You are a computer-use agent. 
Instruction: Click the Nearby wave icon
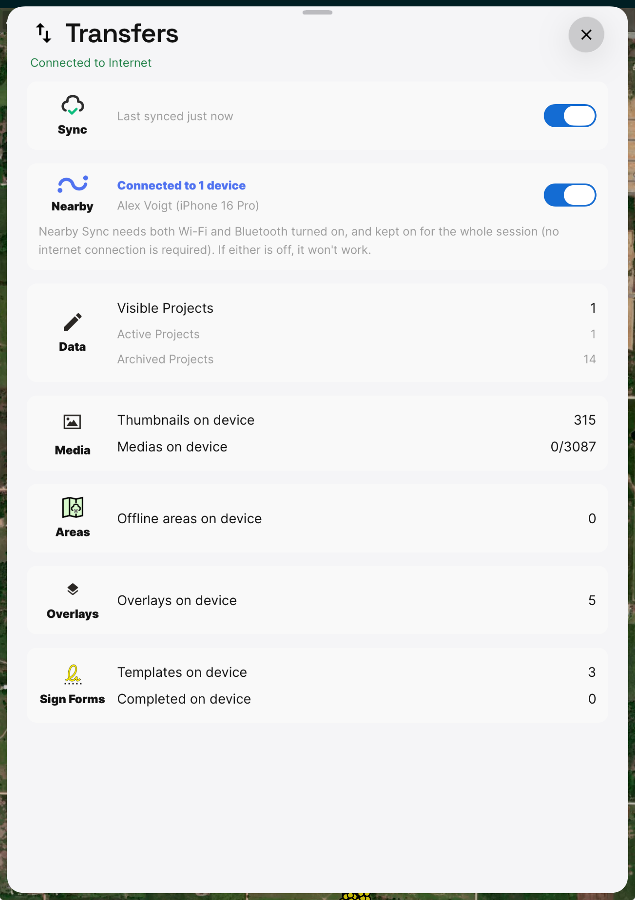(73, 184)
